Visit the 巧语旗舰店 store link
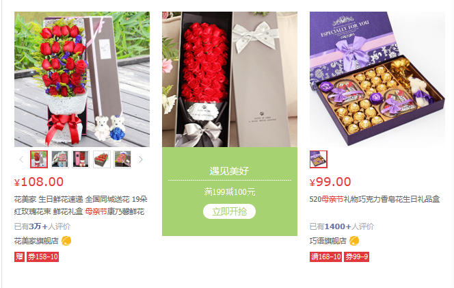 [x=328, y=241]
